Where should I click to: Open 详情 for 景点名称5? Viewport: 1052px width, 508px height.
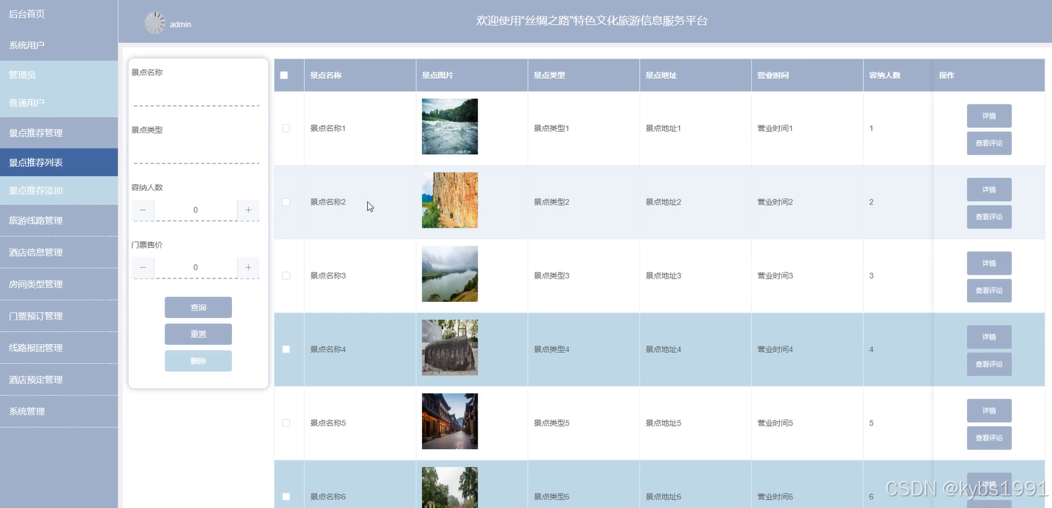click(x=989, y=411)
